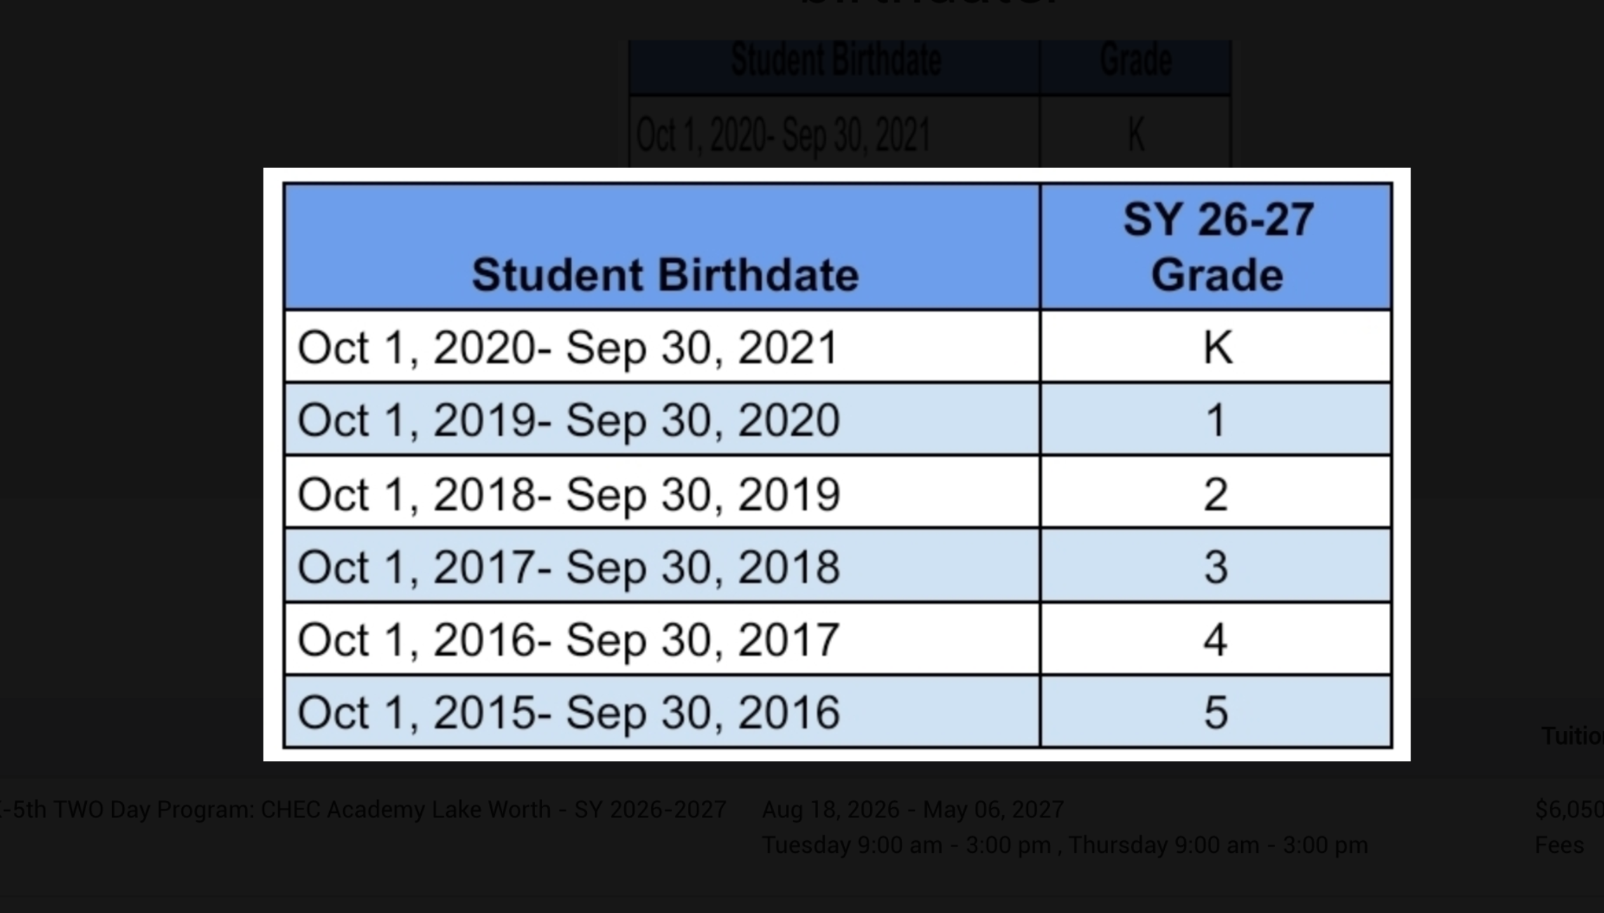
Task: Click the grade 1 cell
Action: (x=1217, y=420)
